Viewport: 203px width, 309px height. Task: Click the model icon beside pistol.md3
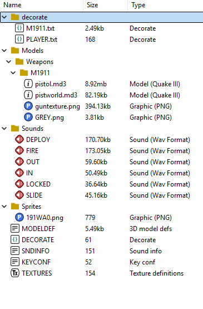28,84
